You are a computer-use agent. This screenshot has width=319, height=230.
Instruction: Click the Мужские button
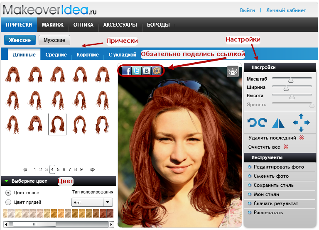coord(54,40)
